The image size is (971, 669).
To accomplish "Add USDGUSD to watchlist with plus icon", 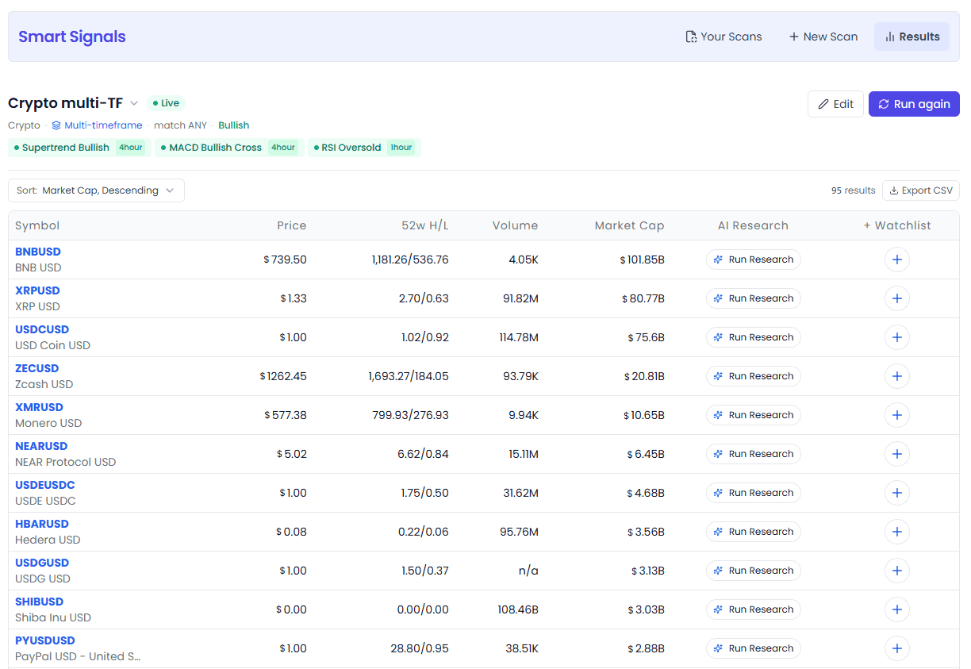I will click(896, 571).
